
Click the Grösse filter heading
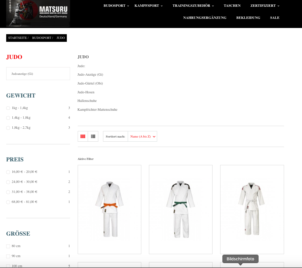point(18,234)
